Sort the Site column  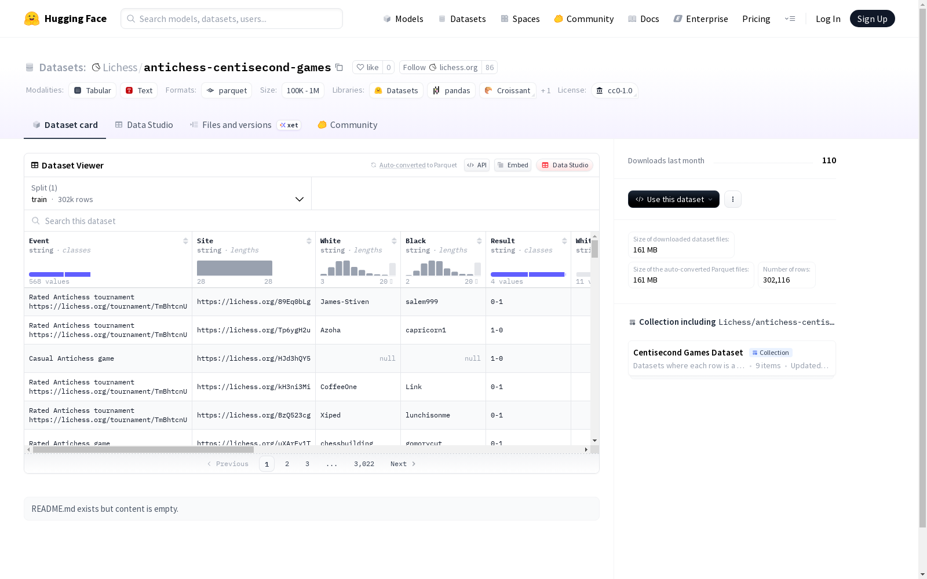[x=309, y=241]
